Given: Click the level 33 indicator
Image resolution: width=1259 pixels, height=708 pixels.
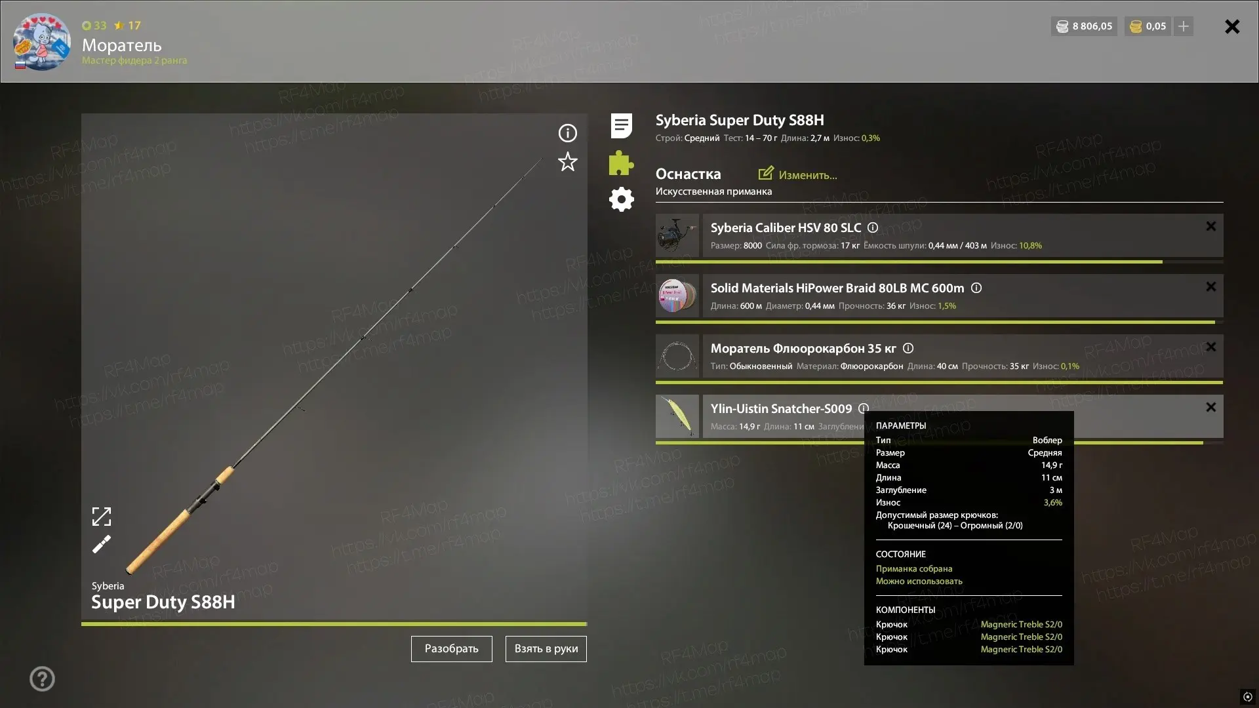Looking at the screenshot, I should point(94,26).
